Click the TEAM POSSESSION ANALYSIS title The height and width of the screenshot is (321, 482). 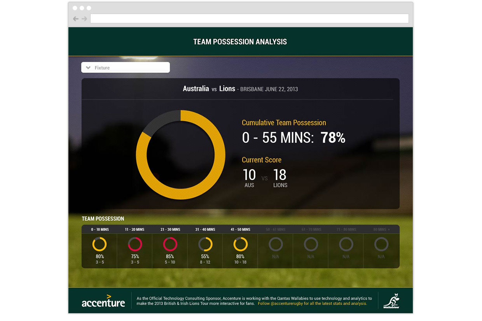[240, 42]
